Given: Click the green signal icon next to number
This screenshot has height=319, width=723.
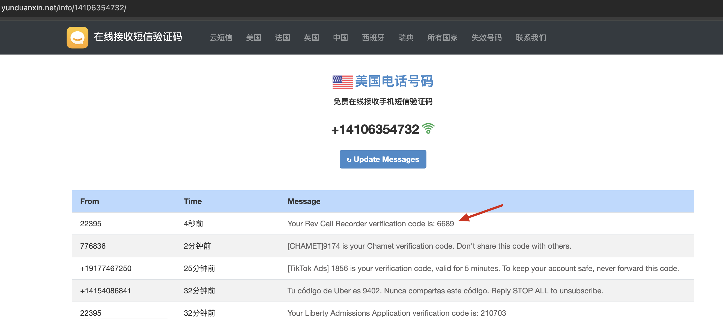Looking at the screenshot, I should pos(428,129).
